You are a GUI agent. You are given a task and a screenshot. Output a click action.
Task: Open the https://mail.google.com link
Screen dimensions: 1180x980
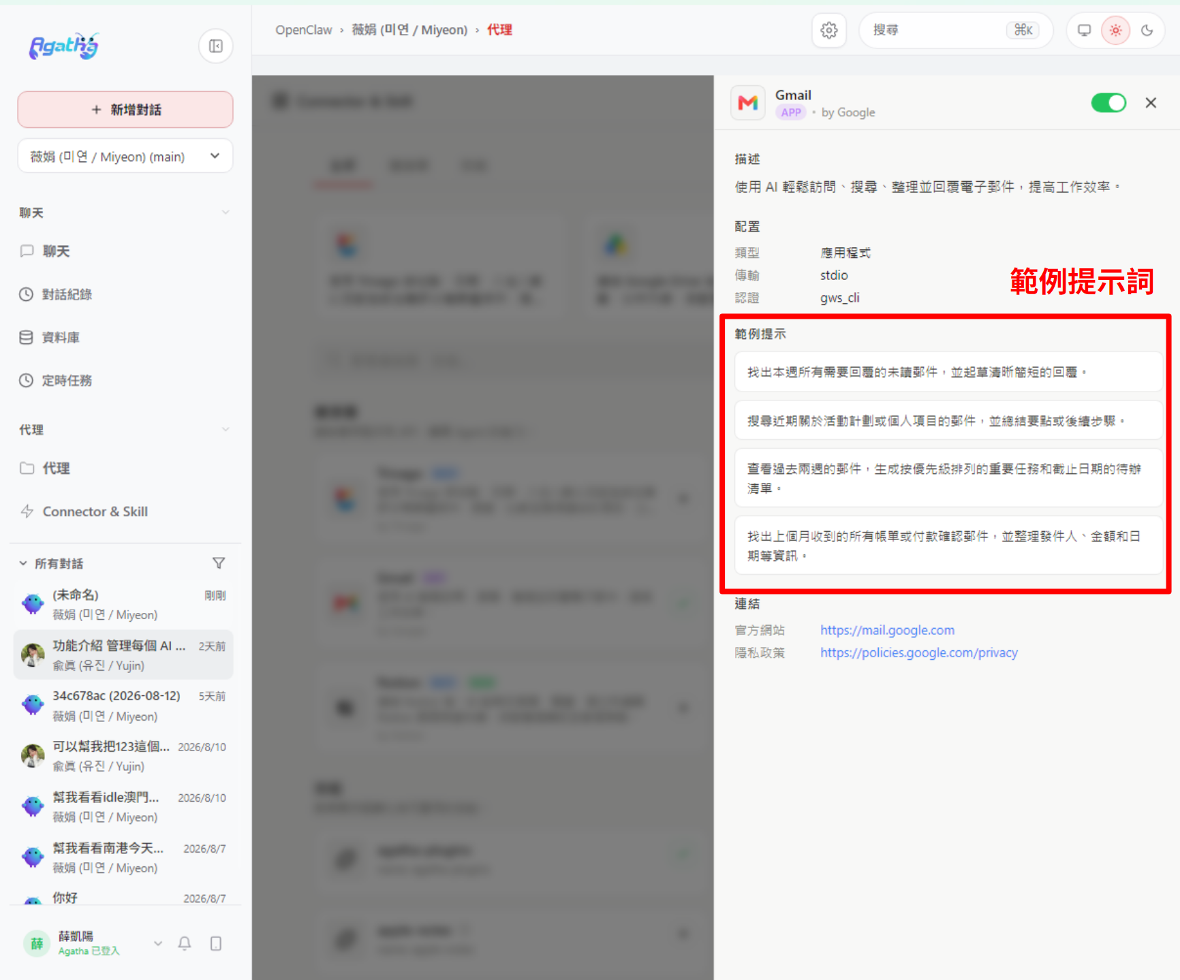coord(887,630)
